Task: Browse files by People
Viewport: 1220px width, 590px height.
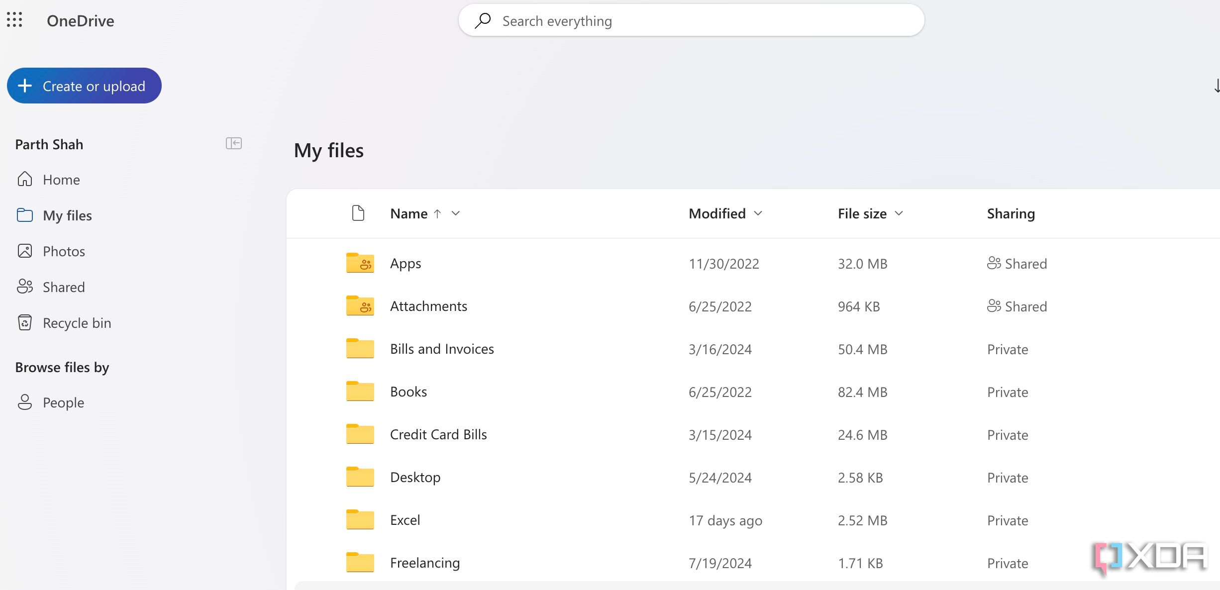Action: click(x=63, y=402)
